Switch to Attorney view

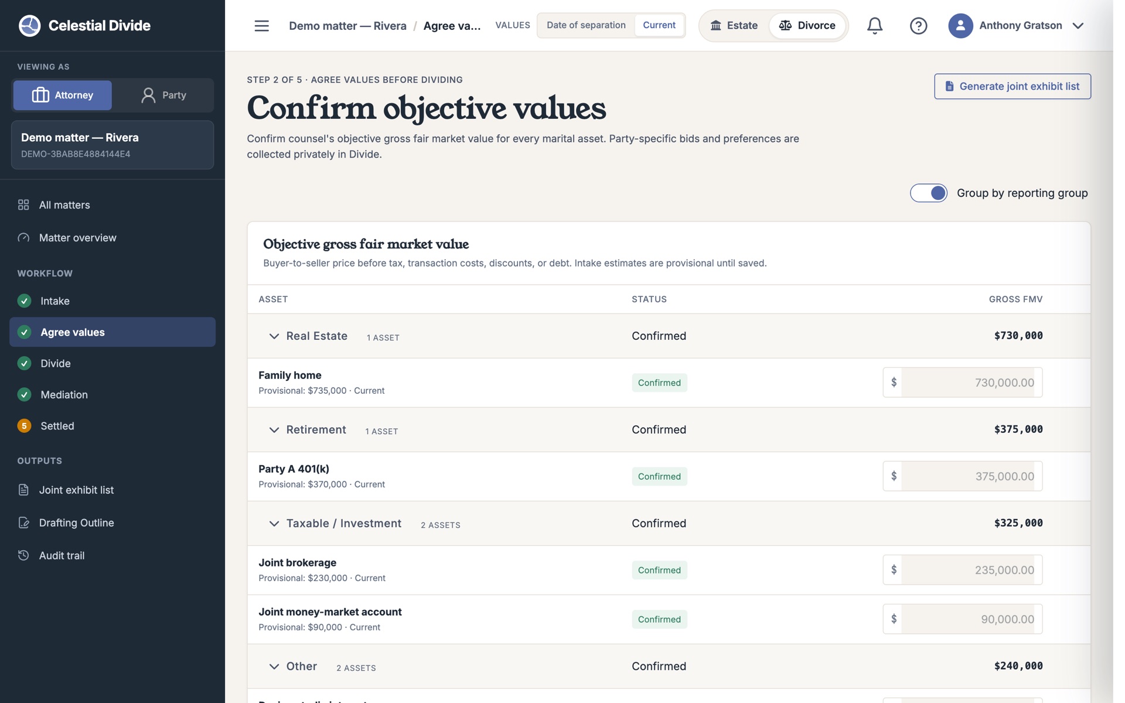coord(62,95)
